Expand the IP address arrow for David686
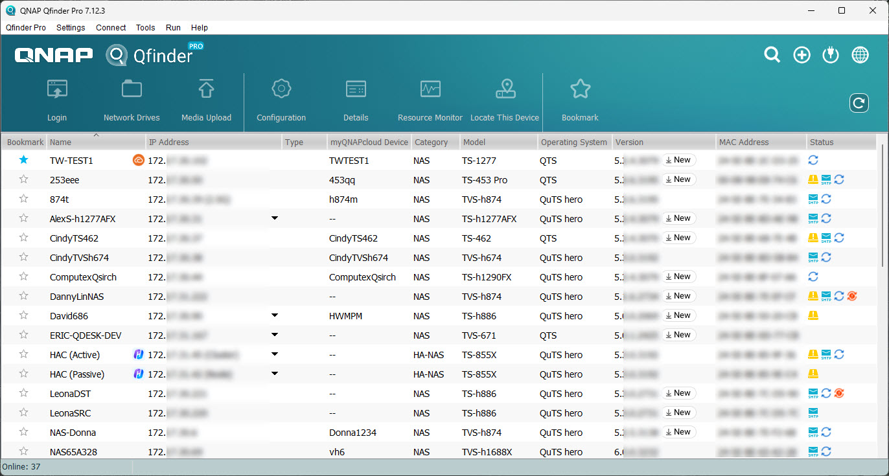The width and height of the screenshot is (889, 476). [x=275, y=315]
